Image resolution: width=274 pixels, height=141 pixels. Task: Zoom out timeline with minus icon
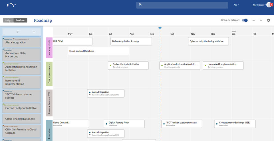pyautogui.click(x=253, y=20)
